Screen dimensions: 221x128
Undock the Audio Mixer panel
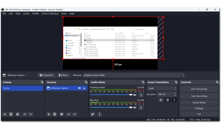[143, 82]
